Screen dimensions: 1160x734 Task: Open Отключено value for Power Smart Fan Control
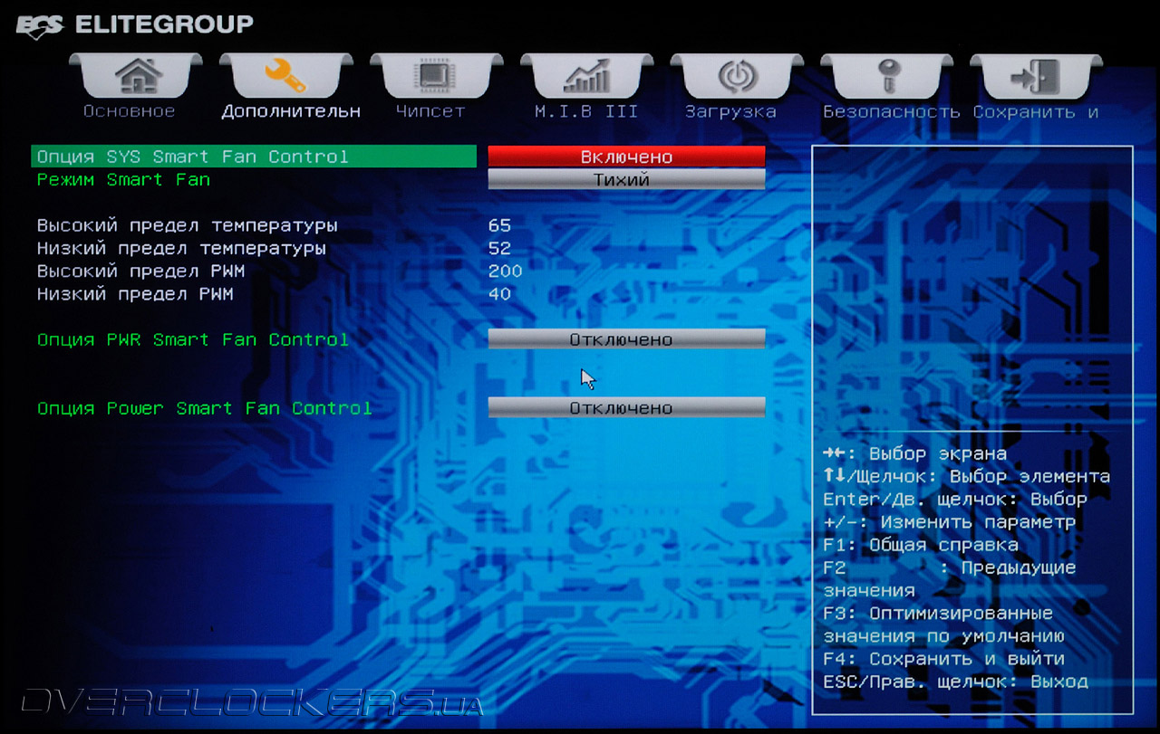pos(626,408)
